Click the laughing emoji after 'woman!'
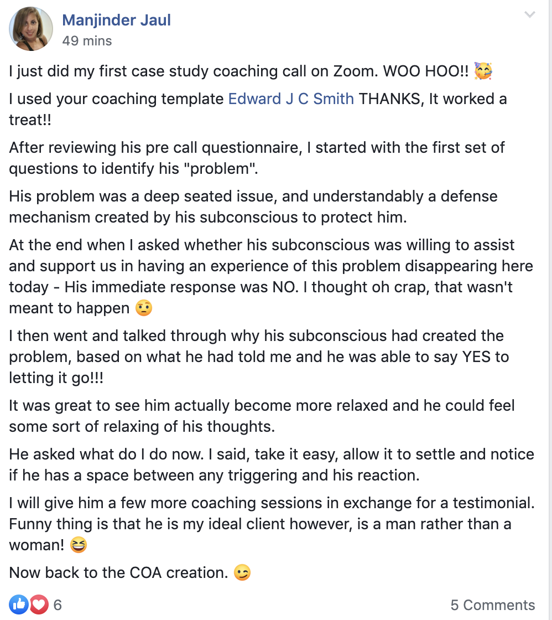The height and width of the screenshot is (620, 552). click(x=79, y=545)
